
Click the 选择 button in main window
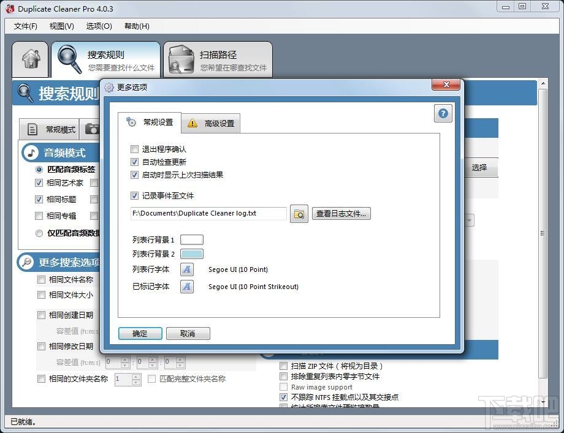tap(480, 167)
